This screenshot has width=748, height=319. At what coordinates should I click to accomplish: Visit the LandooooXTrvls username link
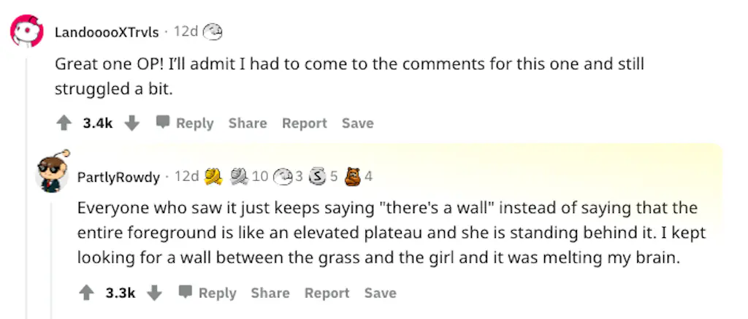click(x=107, y=32)
